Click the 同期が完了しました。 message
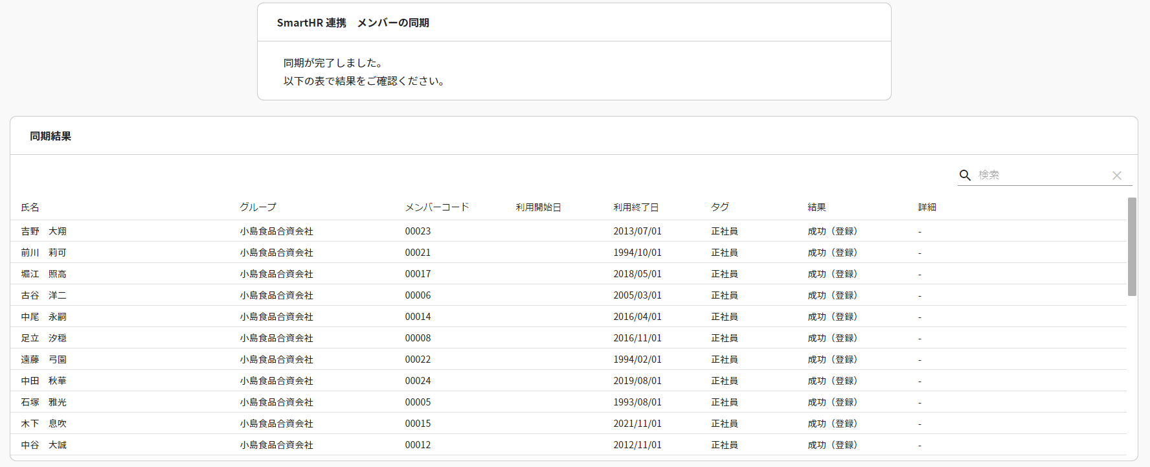The image size is (1150, 467). 333,63
